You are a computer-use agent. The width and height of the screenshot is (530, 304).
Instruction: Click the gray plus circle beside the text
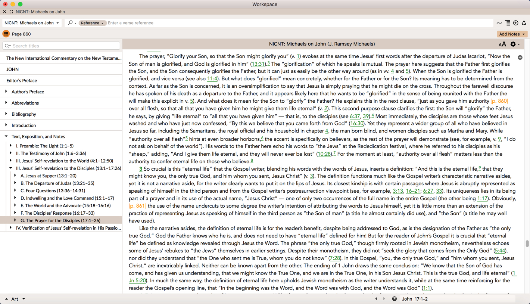(520, 58)
